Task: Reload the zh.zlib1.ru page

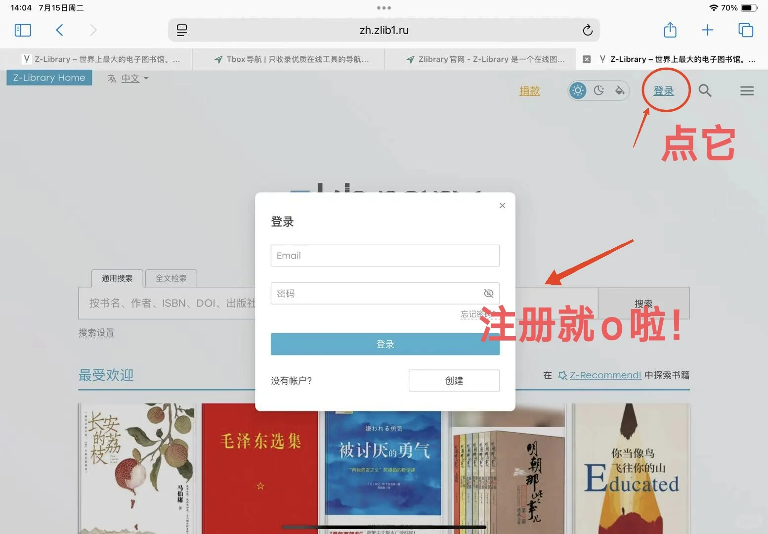Action: [x=587, y=30]
